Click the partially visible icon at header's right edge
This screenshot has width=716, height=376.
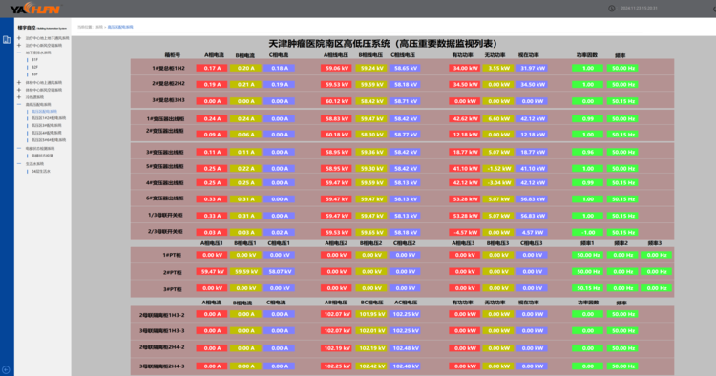coord(714,9)
